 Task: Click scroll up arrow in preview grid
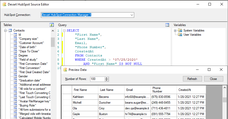pyautogui.click(x=225, y=87)
